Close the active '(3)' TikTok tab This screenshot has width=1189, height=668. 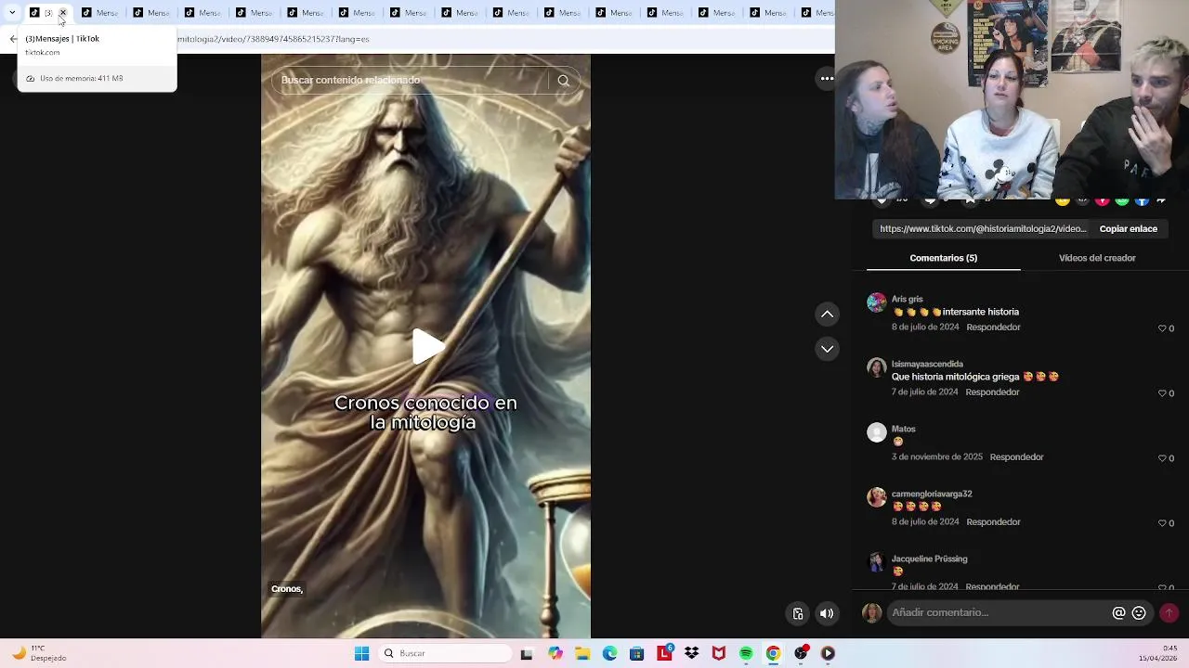tap(62, 13)
